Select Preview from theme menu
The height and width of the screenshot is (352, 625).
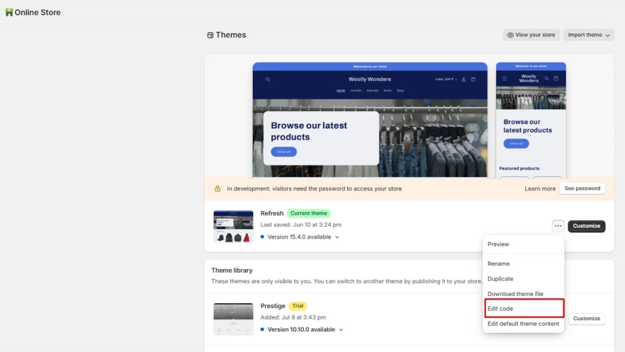(523, 244)
